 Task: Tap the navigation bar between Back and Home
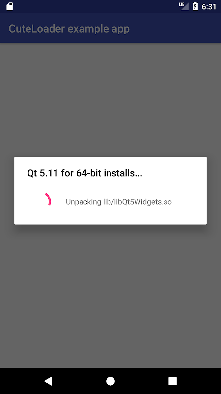pyautogui.click(x=79, y=381)
